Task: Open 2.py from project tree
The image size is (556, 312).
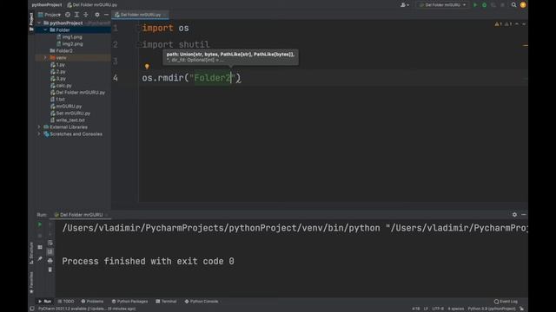Action: click(58, 71)
